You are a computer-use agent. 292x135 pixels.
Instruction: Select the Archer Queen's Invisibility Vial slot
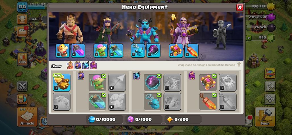tap(116, 51)
